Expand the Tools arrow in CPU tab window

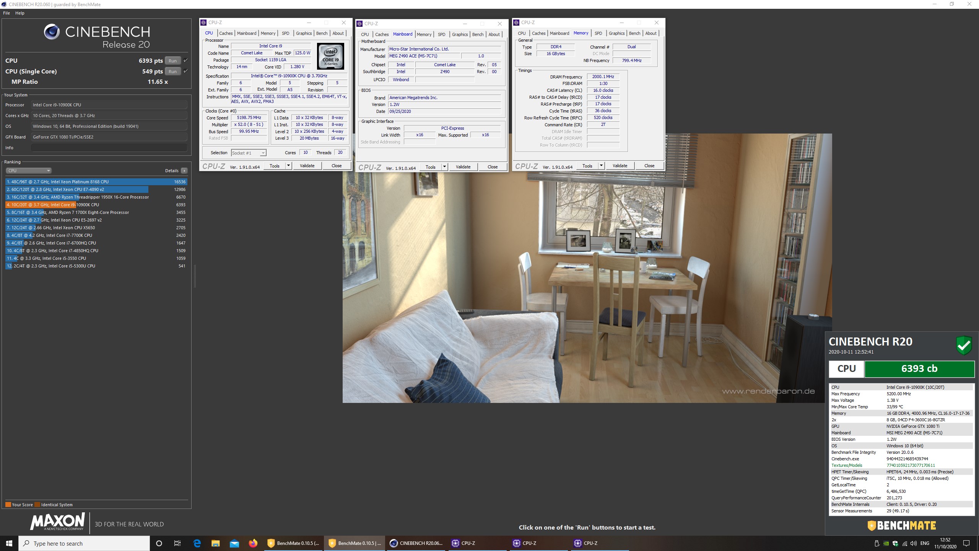288,166
